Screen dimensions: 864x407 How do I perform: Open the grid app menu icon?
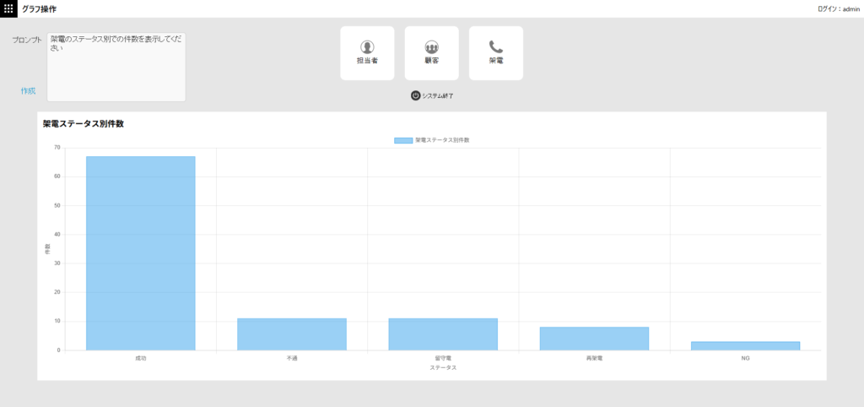pyautogui.click(x=8, y=8)
